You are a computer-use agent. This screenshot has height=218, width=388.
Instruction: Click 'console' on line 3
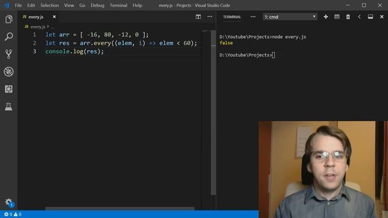click(x=58, y=51)
